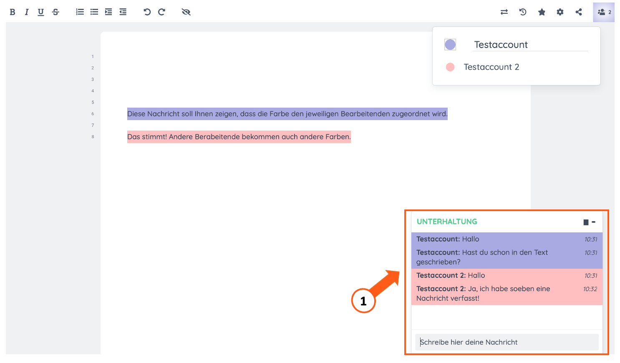
Task: Toggle bold formatting
Action: [13, 12]
